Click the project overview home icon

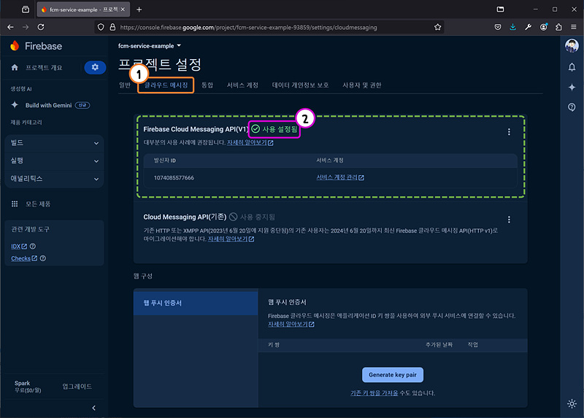[x=15, y=67]
